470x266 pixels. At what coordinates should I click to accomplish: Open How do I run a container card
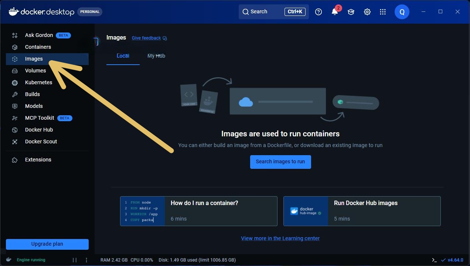tap(199, 211)
